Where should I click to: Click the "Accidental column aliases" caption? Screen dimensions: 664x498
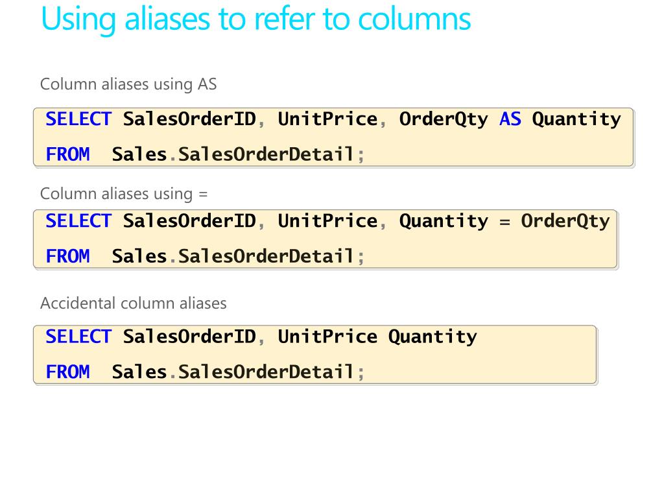pos(134,303)
